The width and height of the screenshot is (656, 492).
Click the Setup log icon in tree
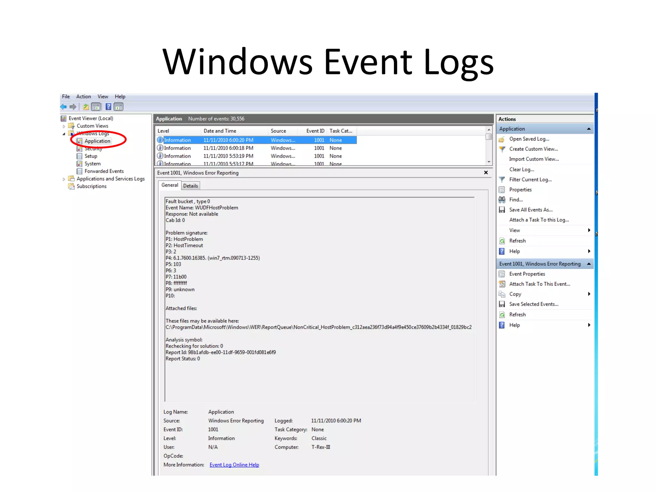coord(79,156)
